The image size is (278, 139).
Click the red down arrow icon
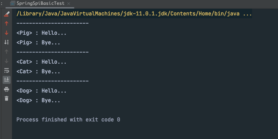6,33
